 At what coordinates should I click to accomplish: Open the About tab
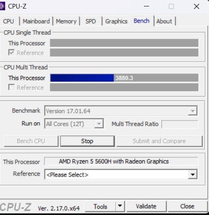[x=164, y=21]
